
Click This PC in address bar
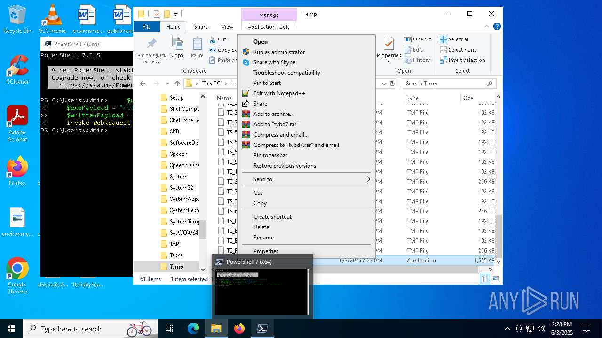pos(211,84)
